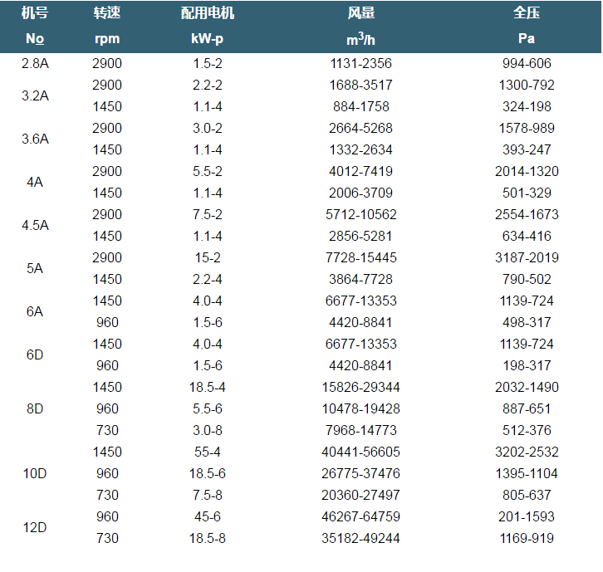Select the kW-p unit label
This screenshot has height=572, width=603.
click(x=208, y=39)
